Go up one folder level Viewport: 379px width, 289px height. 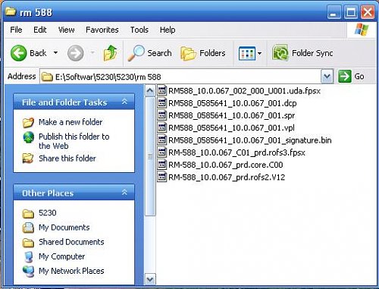(x=111, y=53)
